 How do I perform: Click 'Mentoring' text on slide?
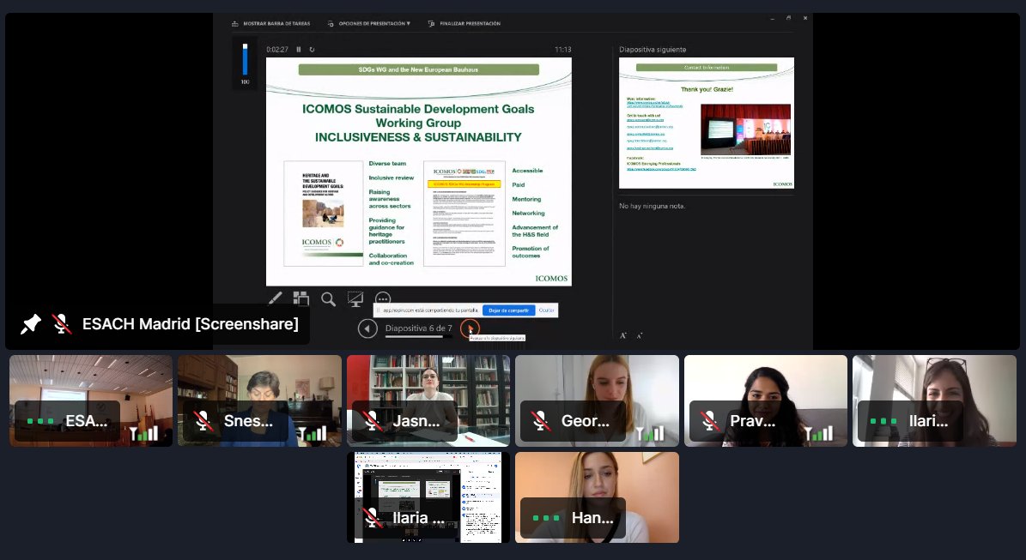[x=527, y=199]
